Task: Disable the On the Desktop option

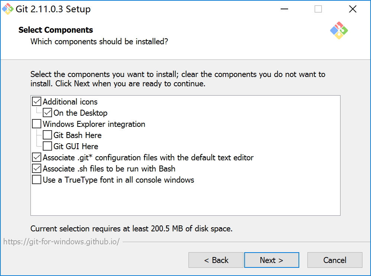Action: [48, 113]
